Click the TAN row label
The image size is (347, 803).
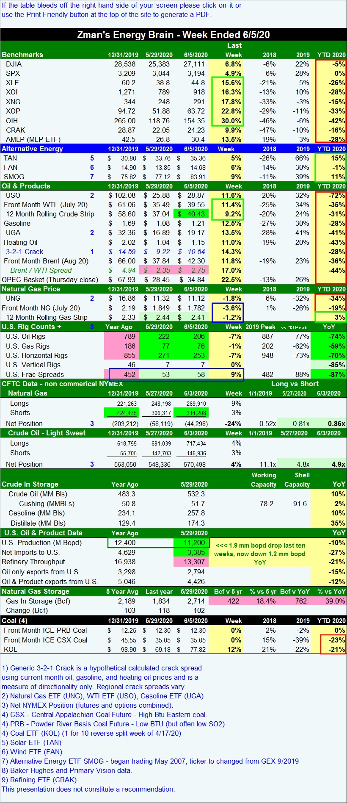[11, 158]
